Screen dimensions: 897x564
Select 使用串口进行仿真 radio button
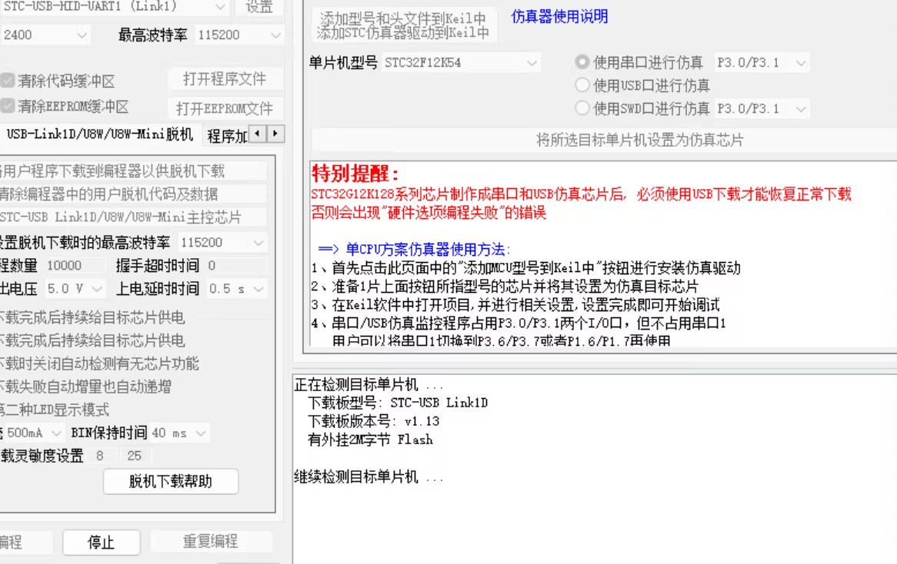(x=582, y=62)
